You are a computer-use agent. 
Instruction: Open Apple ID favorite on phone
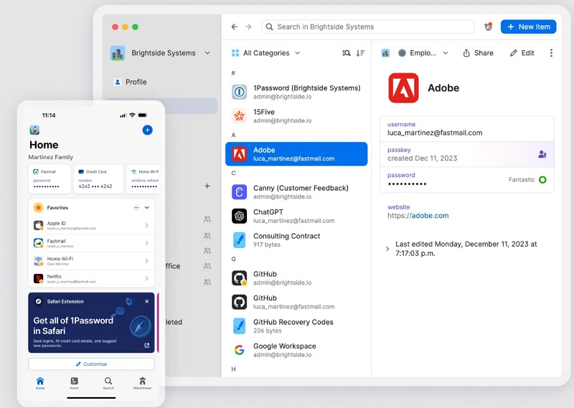coord(91,225)
